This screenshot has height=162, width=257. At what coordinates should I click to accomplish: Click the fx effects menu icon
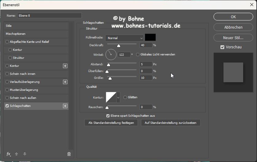pyautogui.click(x=9, y=154)
